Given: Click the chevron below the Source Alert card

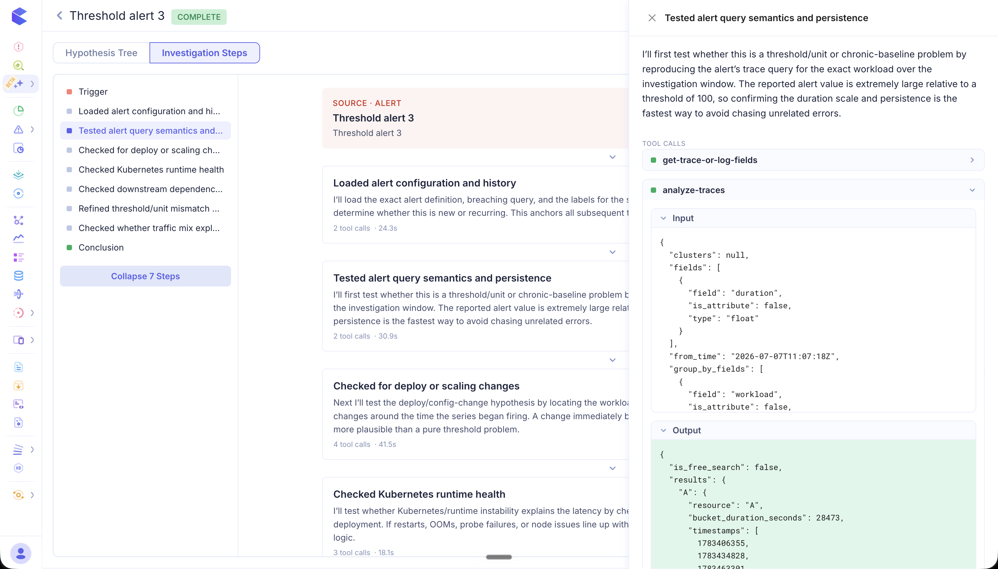Looking at the screenshot, I should pyautogui.click(x=612, y=157).
